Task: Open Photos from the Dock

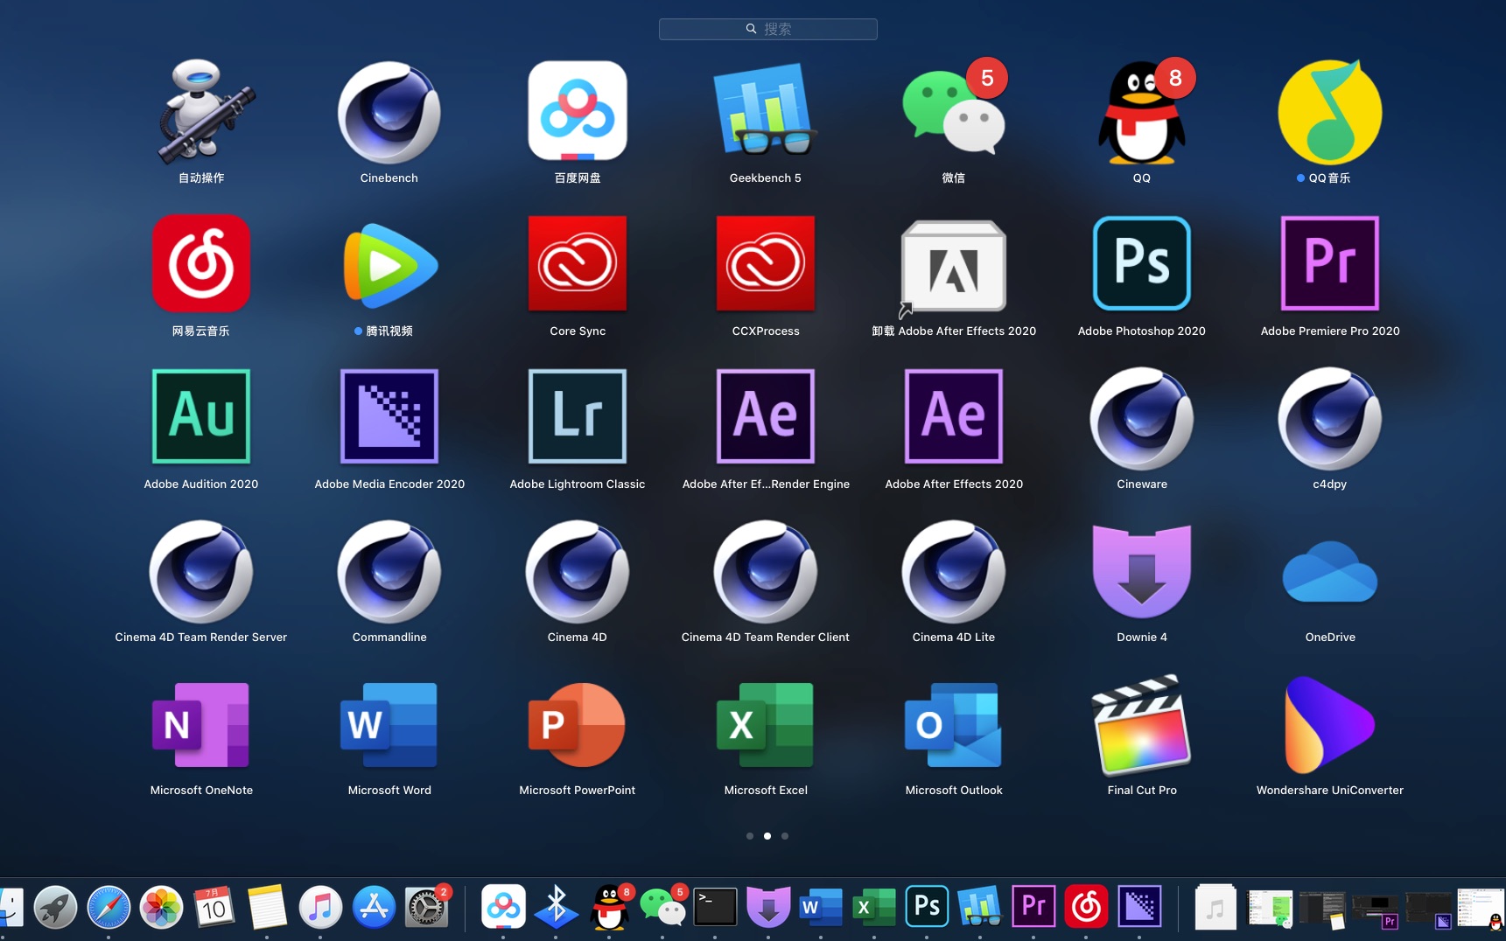Action: click(162, 907)
